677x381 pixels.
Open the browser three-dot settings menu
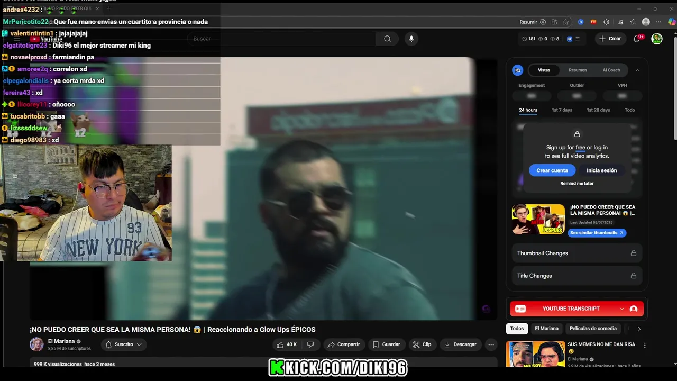pos(658,22)
